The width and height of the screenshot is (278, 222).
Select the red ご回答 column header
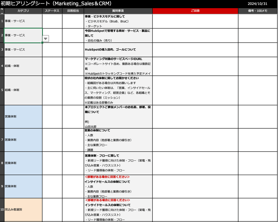pyautogui.click(x=195, y=11)
